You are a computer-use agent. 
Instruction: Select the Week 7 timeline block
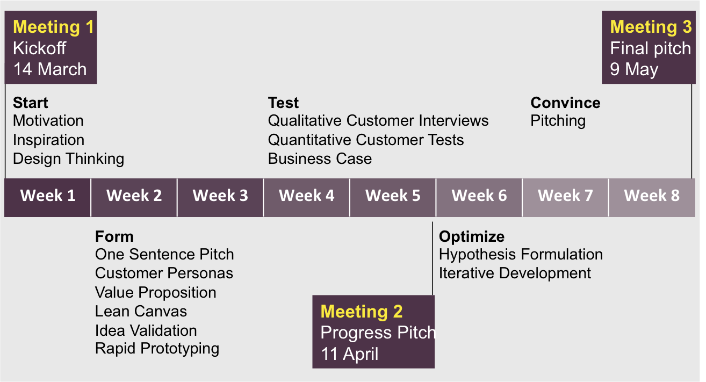(565, 196)
